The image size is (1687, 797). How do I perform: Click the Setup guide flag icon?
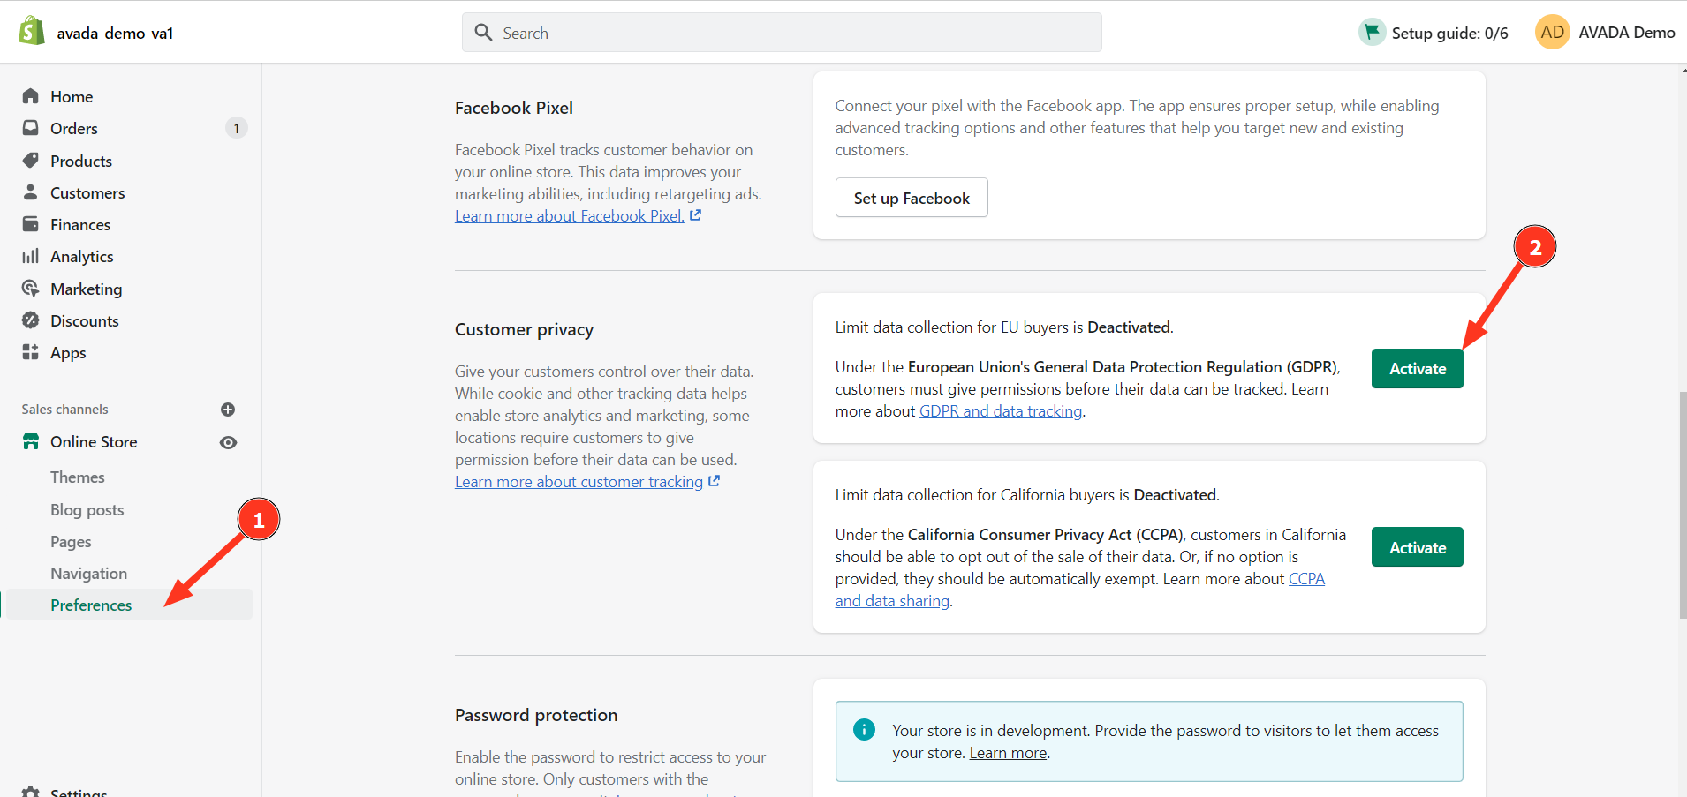tap(1372, 33)
